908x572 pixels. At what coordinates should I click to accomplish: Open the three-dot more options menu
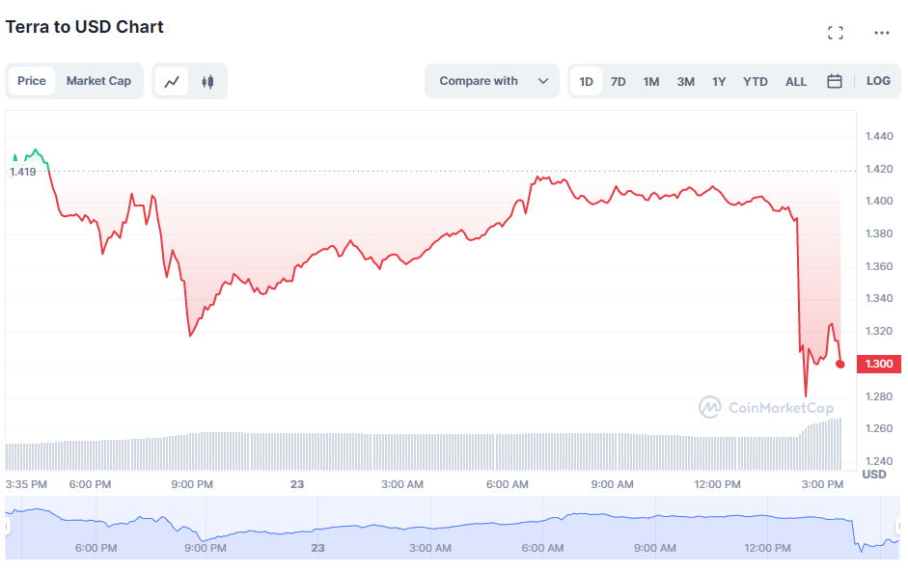pyautogui.click(x=882, y=33)
